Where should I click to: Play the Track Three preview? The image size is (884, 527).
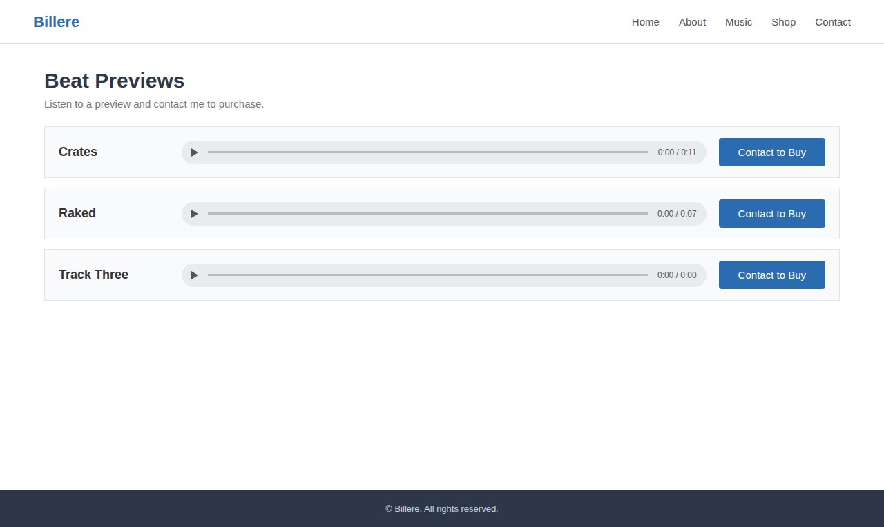(x=195, y=275)
